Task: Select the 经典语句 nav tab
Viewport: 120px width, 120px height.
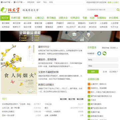Action: [75, 18]
